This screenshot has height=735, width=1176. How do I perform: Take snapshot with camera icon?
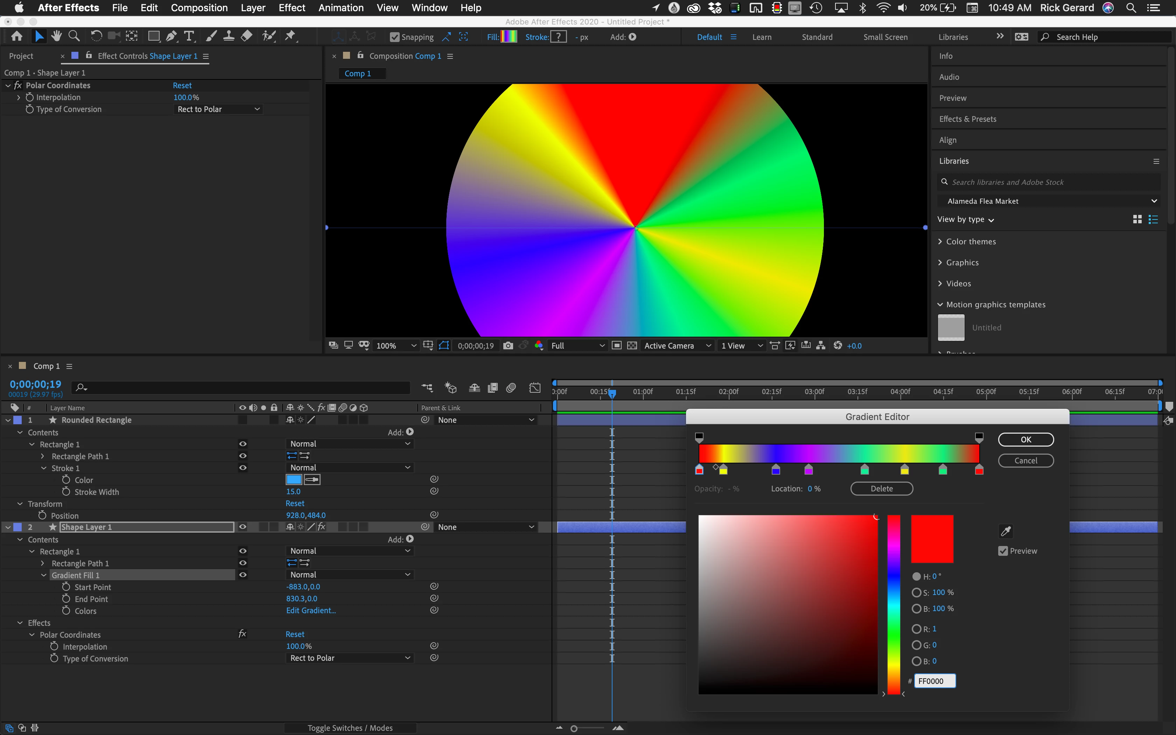pos(508,346)
